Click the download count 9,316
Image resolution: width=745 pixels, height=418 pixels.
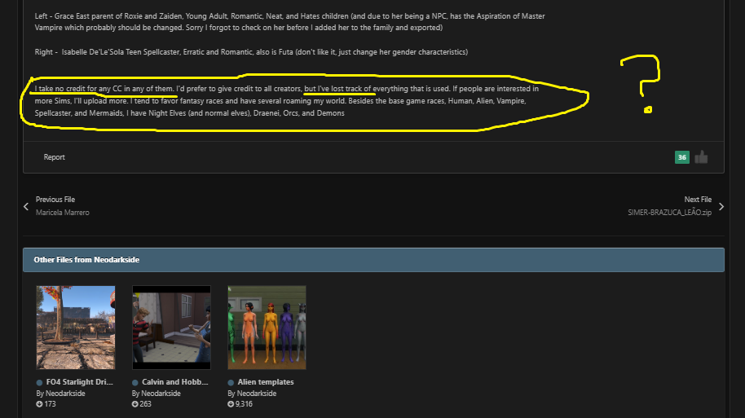click(x=244, y=404)
